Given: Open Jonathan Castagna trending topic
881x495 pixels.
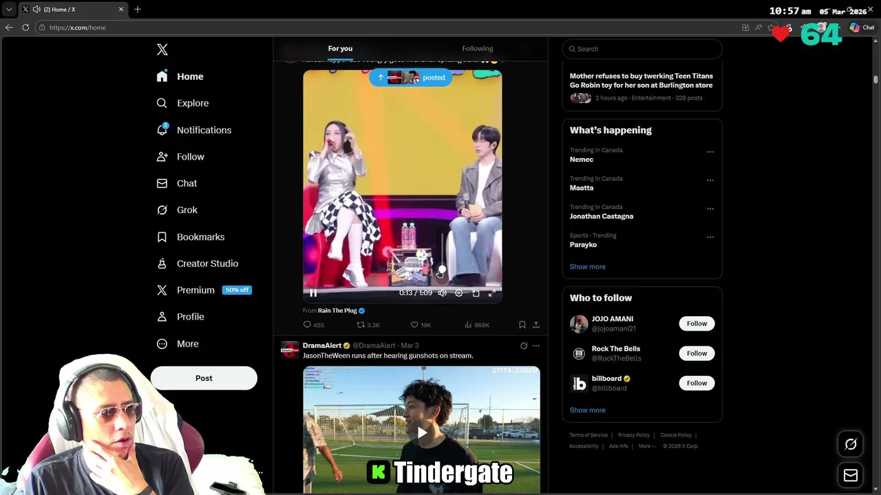Looking at the screenshot, I should point(602,216).
